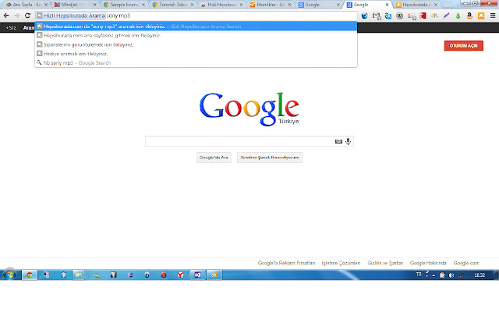499x312 pixels.
Task: Open the new tab button after last tab
Action: 448,5
